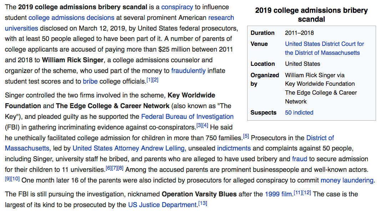Click the "1999 film" link
The width and height of the screenshot is (381, 211).
pos(278,194)
